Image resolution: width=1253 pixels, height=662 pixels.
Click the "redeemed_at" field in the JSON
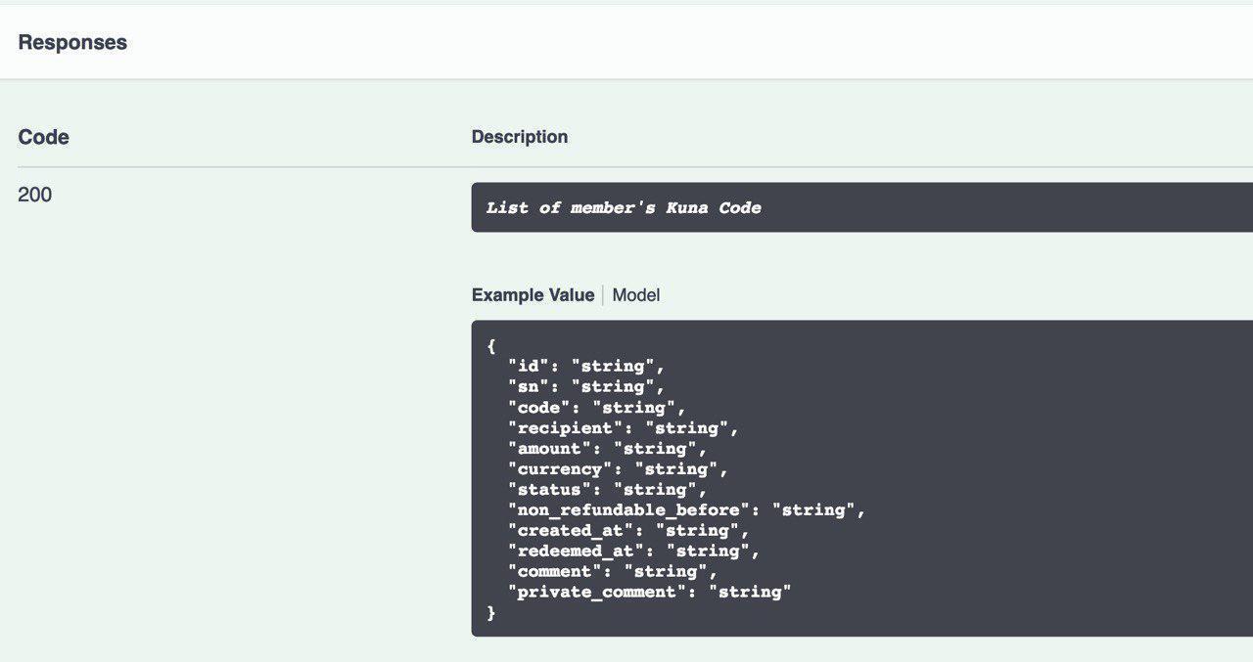[x=633, y=552]
